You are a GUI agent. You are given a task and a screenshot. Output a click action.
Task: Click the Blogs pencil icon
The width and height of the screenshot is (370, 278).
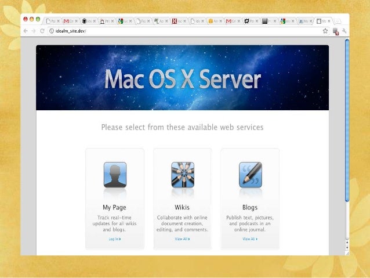[x=251, y=175]
